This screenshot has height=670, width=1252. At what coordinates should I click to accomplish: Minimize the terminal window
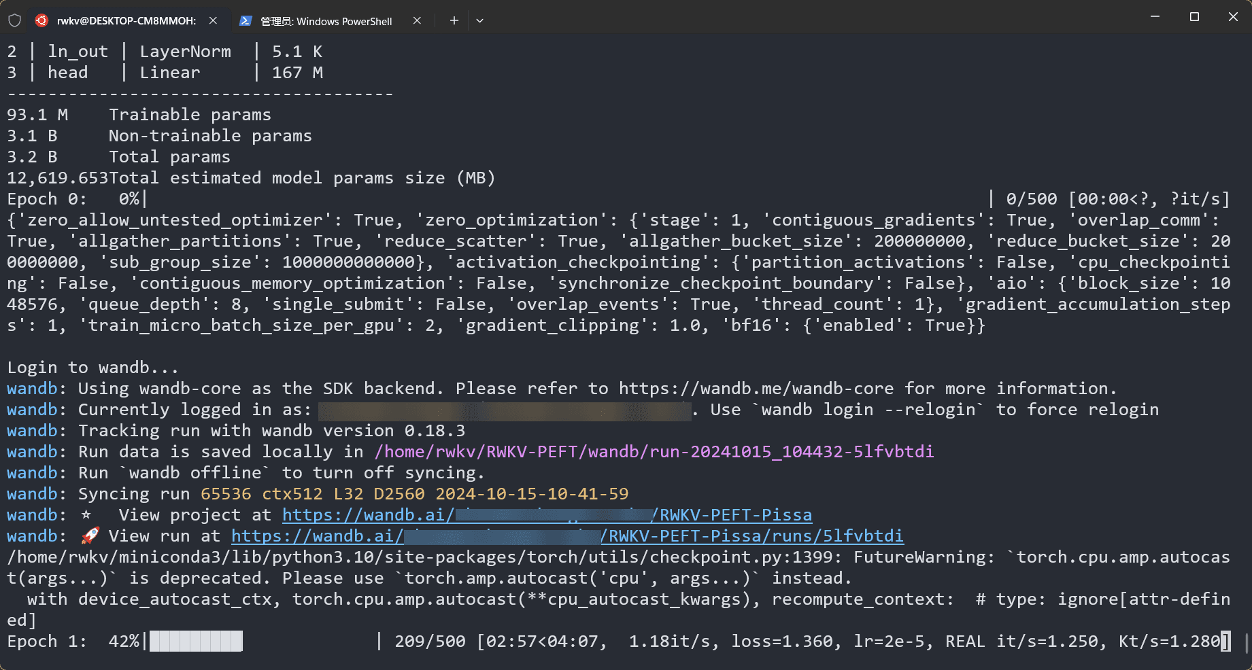pos(1155,17)
